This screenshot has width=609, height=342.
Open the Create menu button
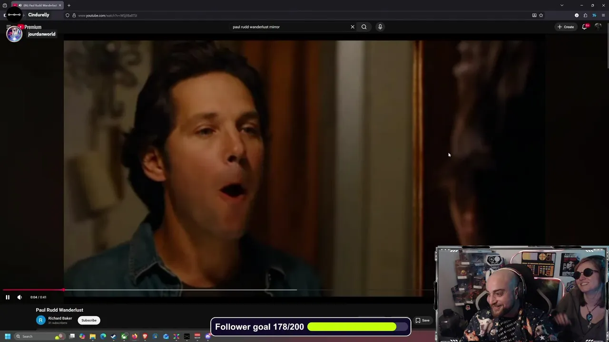[566, 27]
